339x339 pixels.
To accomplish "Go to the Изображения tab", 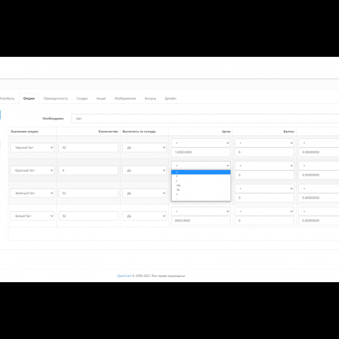I will coord(125,98).
